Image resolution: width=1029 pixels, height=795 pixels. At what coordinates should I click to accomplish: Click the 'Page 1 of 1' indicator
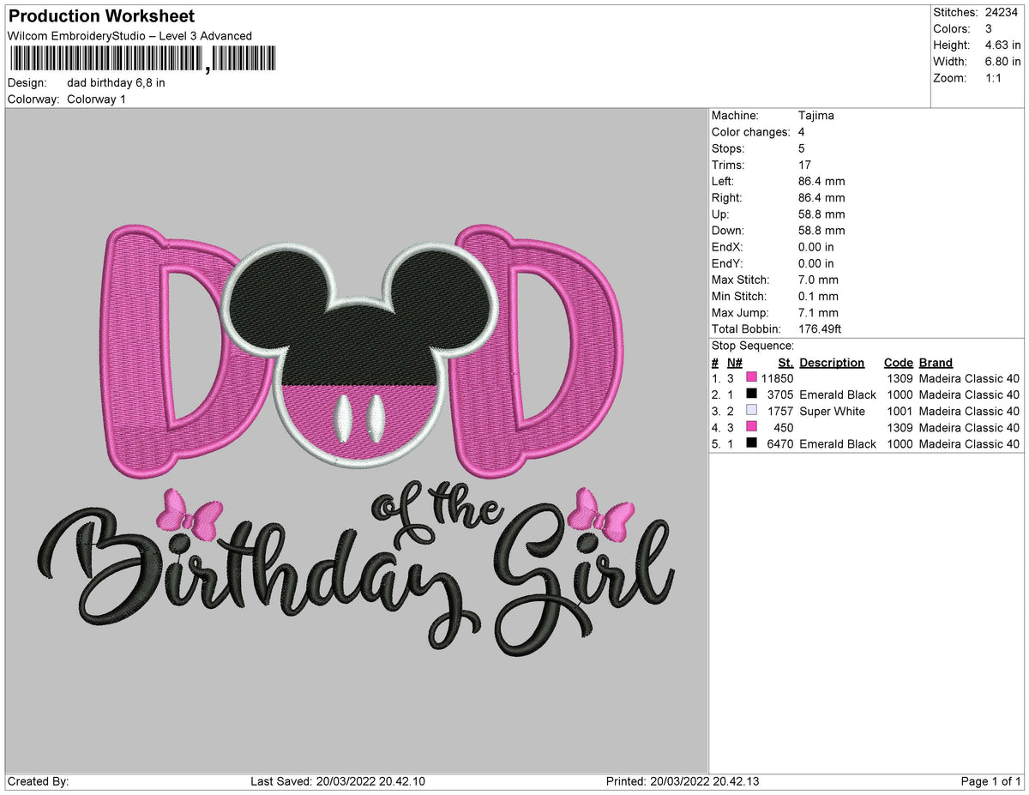click(990, 781)
